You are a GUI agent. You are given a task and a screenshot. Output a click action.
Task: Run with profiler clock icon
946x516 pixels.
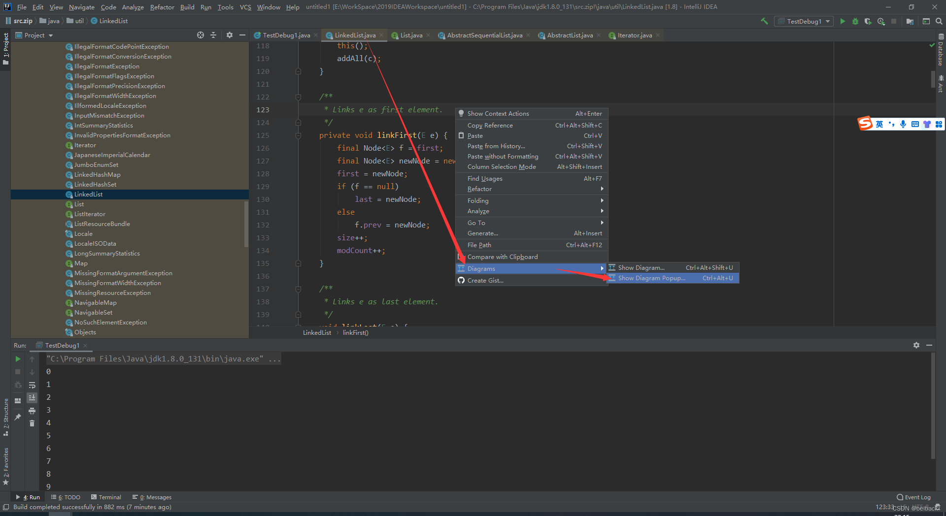coord(881,21)
